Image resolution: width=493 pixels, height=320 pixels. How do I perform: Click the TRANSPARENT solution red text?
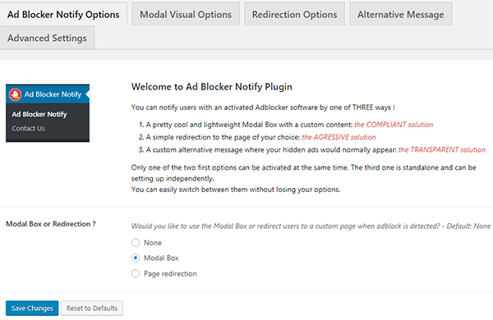(442, 150)
